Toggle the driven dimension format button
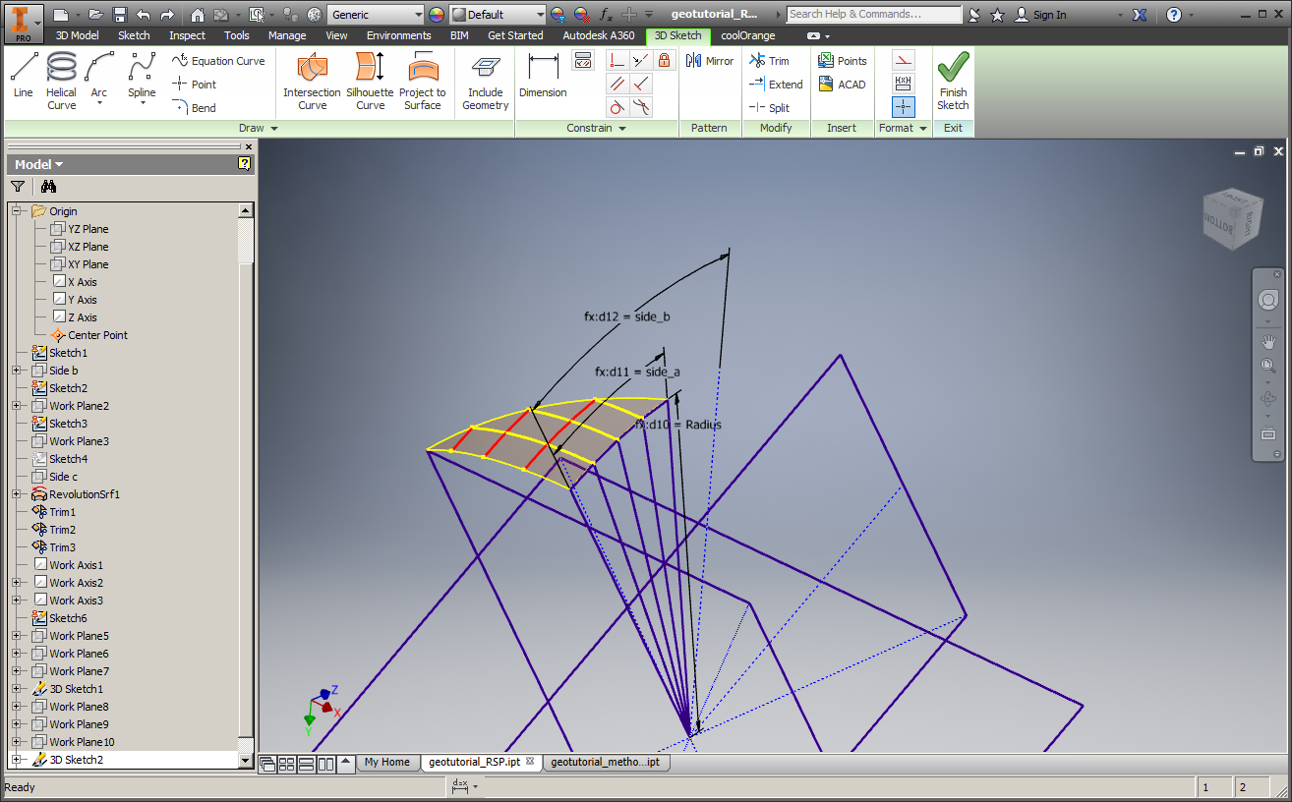The height and width of the screenshot is (802, 1292). point(904,84)
